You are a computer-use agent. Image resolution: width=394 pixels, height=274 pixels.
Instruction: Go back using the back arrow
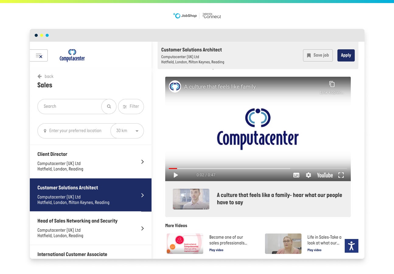pos(40,76)
